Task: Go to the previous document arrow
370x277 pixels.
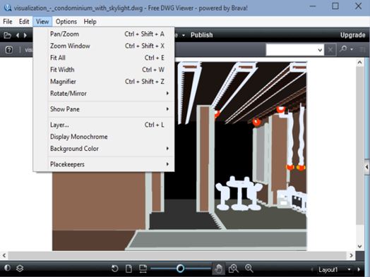Action: coord(18,35)
